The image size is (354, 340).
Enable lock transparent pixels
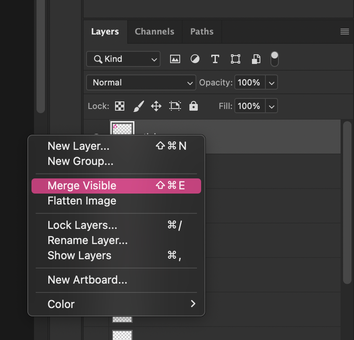(119, 106)
